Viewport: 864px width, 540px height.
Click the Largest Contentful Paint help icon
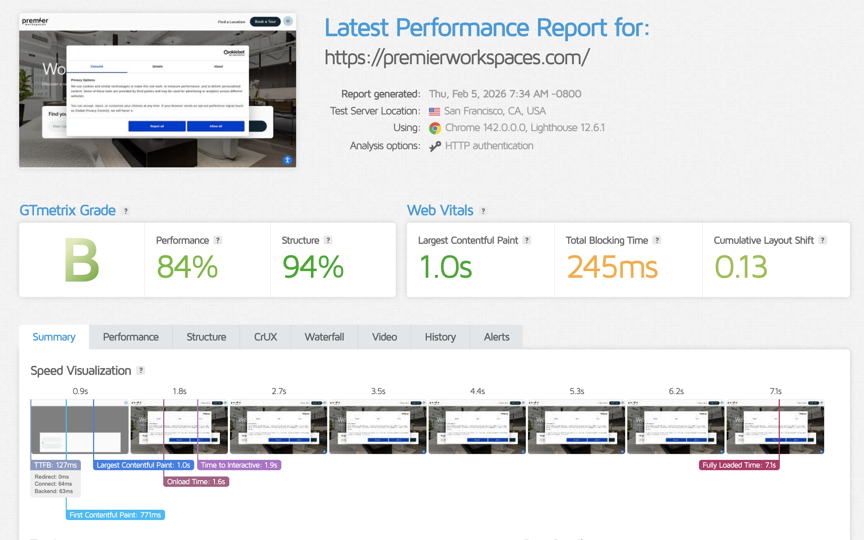527,240
